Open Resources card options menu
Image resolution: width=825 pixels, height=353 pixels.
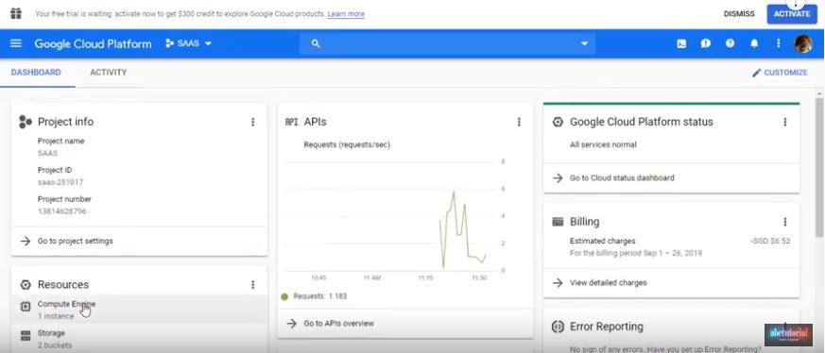click(x=252, y=285)
